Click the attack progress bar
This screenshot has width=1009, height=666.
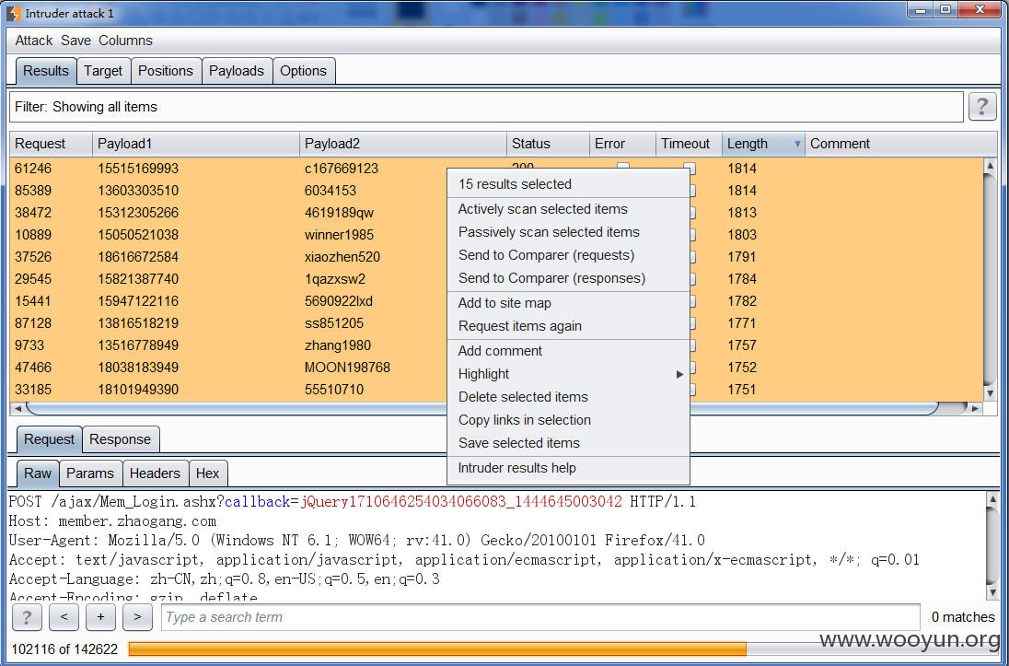click(x=563, y=648)
